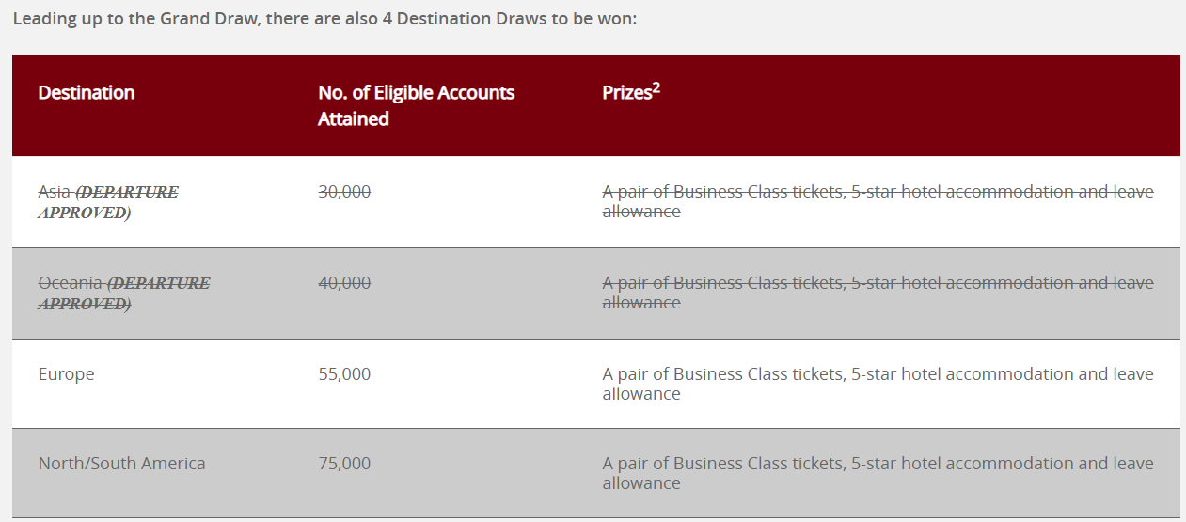Open the Prizes footnote 2 superscript
The image size is (1186, 522).
click(x=656, y=87)
